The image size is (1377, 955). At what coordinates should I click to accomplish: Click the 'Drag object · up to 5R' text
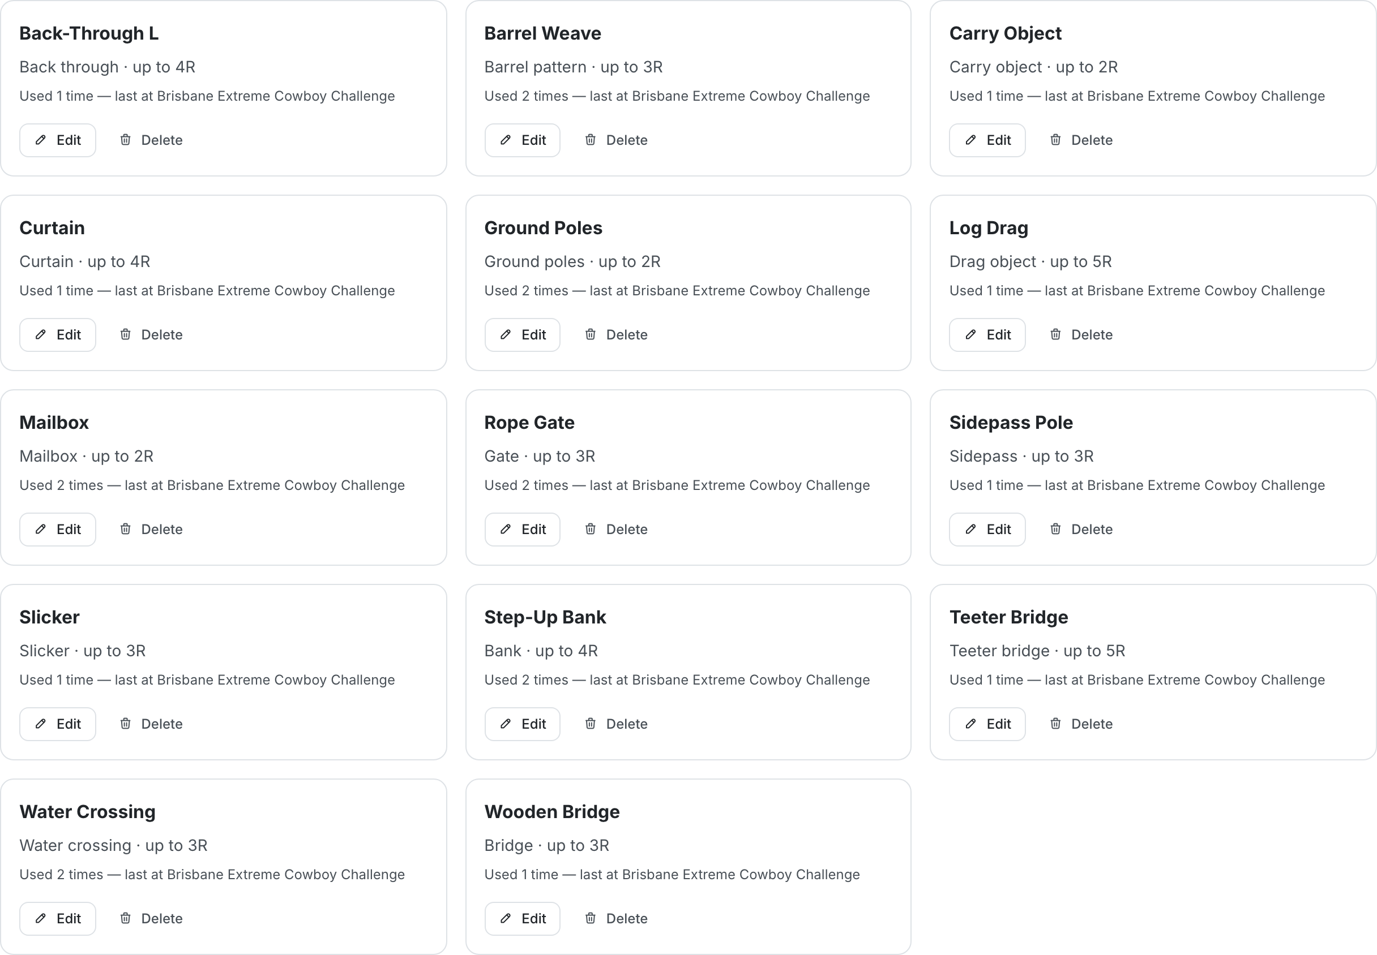1030,261
